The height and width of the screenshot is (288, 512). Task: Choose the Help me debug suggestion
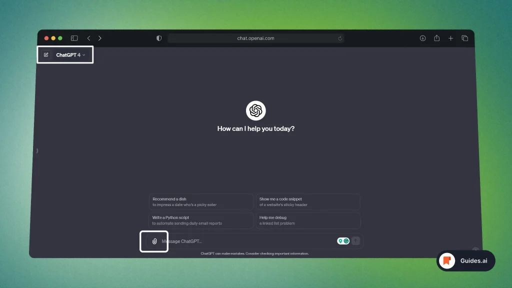308,220
